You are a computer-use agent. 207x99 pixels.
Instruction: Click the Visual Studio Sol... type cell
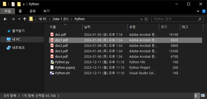142,73
